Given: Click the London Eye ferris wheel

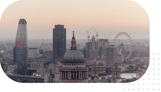Looking at the screenshot, I should (x=123, y=46).
